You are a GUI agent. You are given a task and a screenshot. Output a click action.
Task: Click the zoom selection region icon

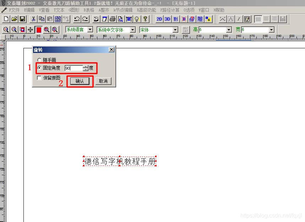click(x=22, y=29)
